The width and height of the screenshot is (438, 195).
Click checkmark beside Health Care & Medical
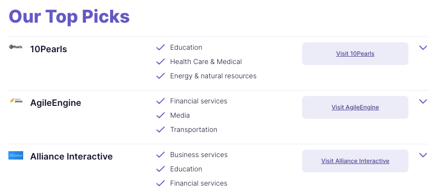point(160,62)
